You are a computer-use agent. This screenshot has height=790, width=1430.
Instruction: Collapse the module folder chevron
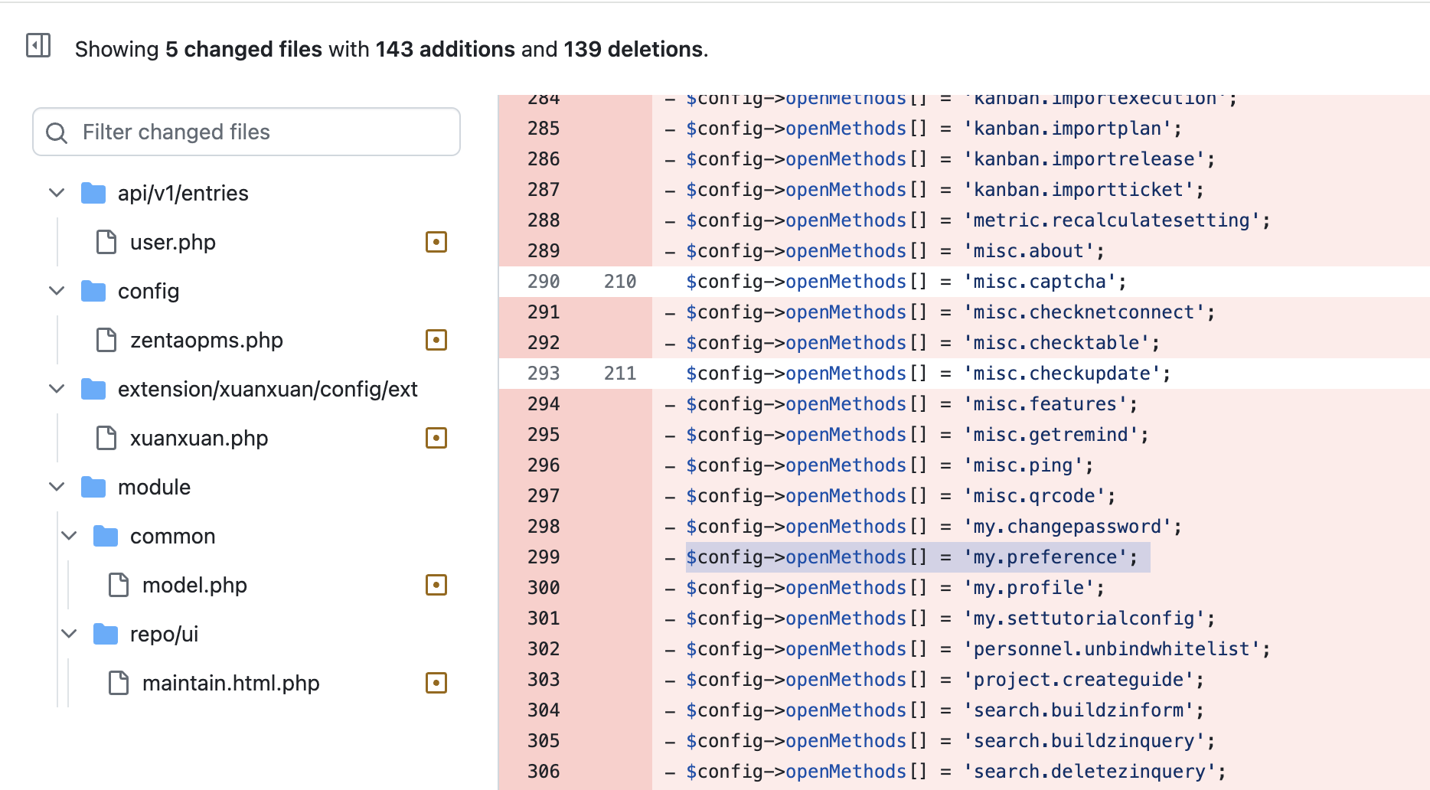pyautogui.click(x=57, y=487)
